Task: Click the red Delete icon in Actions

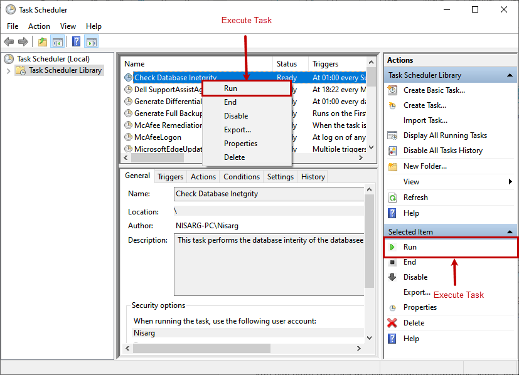Action: (392, 322)
